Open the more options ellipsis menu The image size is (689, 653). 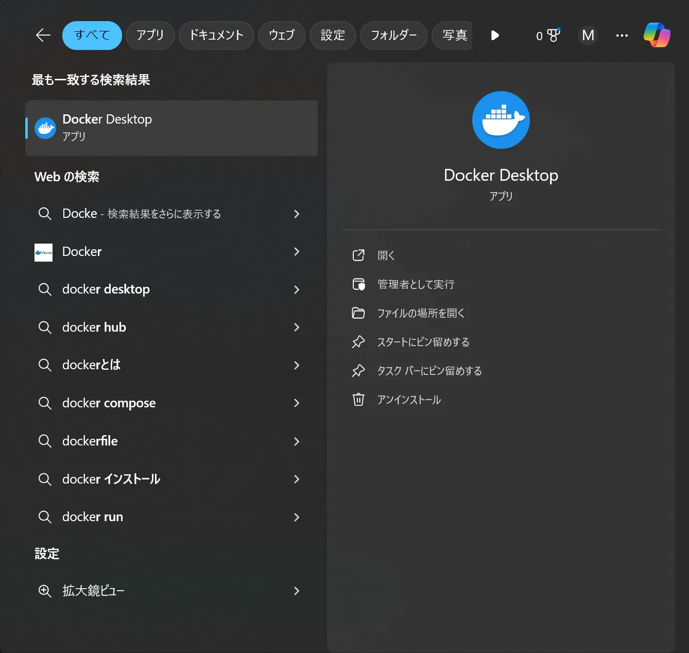click(x=622, y=35)
